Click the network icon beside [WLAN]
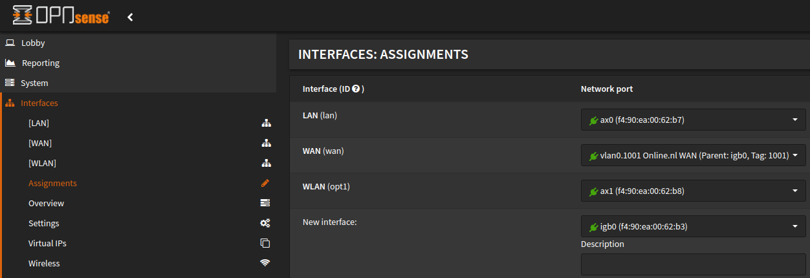The height and width of the screenshot is (278, 810). tap(265, 164)
